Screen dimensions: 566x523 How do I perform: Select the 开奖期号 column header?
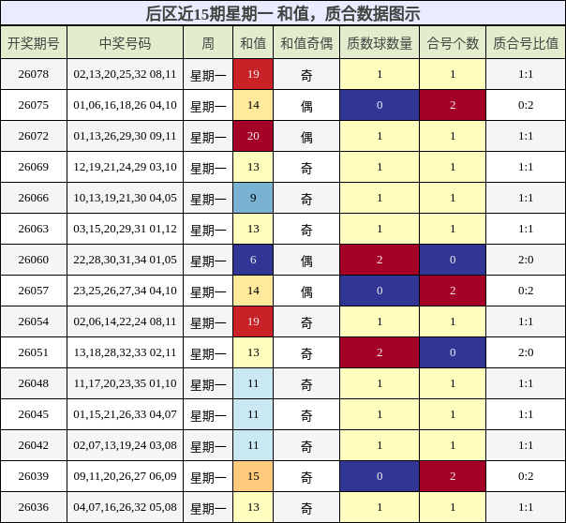tap(34, 43)
